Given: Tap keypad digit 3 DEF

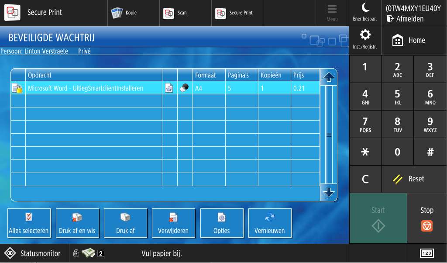Looking at the screenshot, I should (430, 69).
